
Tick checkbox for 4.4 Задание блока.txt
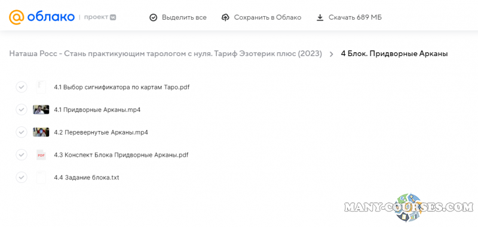22,178
